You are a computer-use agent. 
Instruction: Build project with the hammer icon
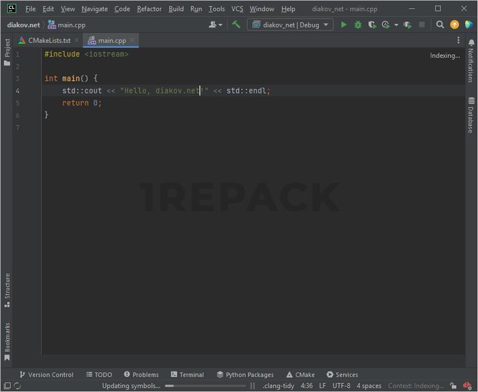[236, 25]
